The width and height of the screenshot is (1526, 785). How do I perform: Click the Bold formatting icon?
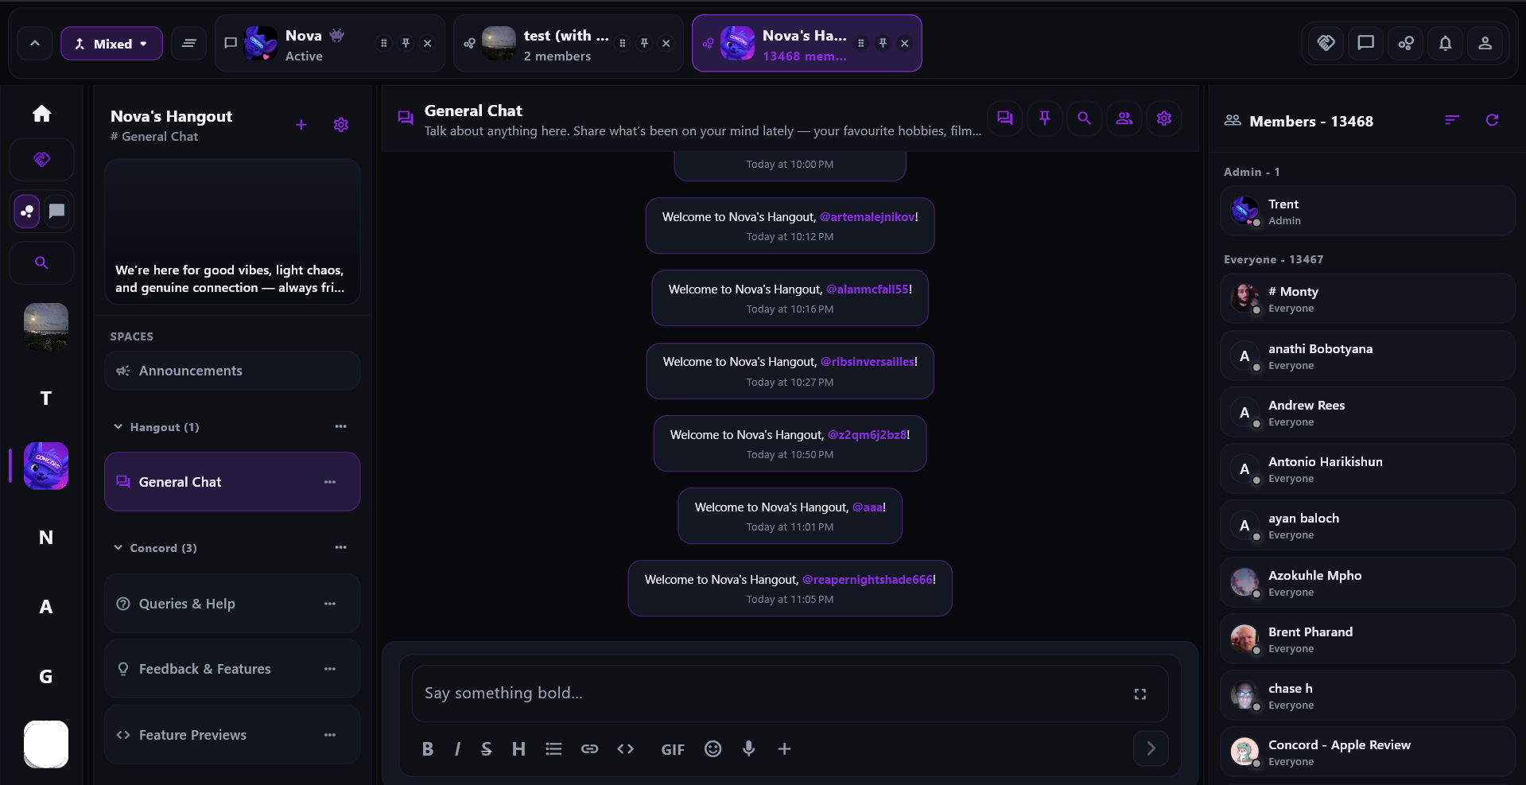[x=428, y=748]
